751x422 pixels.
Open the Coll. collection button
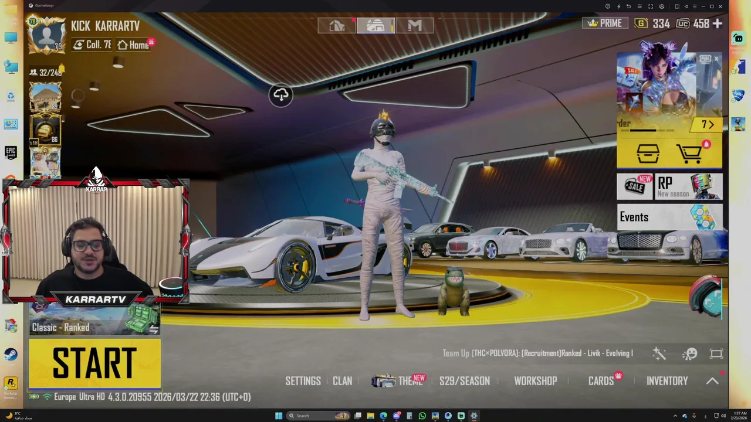pyautogui.click(x=92, y=45)
